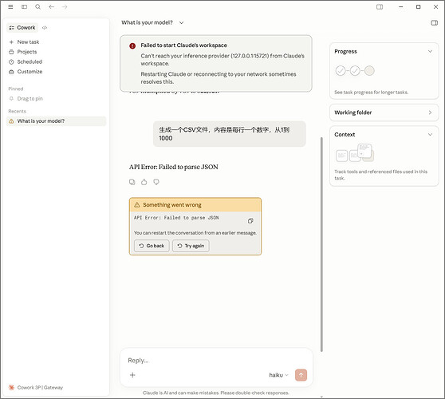Expand the Working folder section
This screenshot has height=399, width=445.
pos(384,113)
